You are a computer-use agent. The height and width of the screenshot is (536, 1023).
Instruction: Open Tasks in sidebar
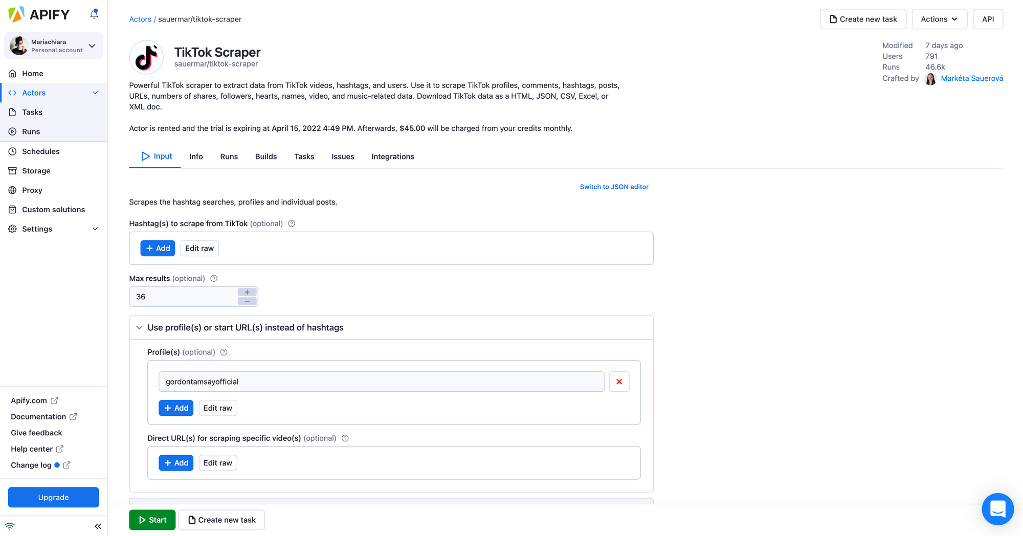53,112
